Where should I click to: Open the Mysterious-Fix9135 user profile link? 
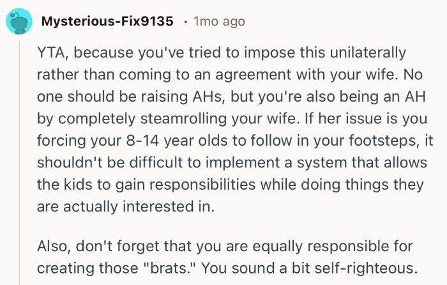coord(107,22)
